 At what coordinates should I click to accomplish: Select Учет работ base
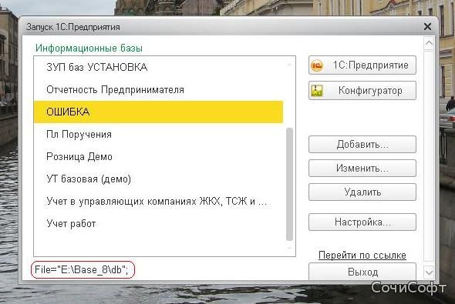(158, 223)
